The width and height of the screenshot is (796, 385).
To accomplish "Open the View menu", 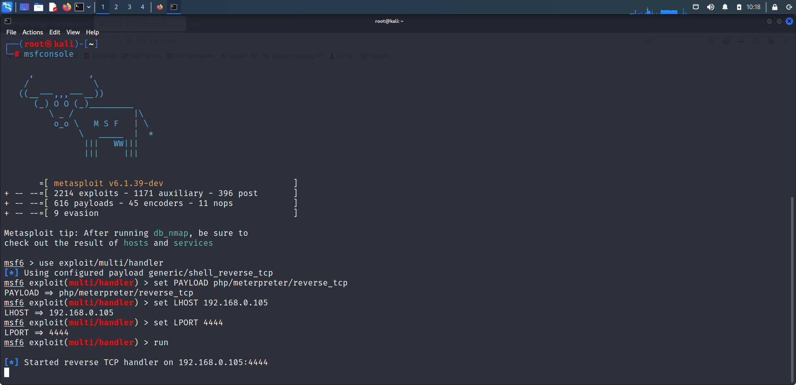I will [x=73, y=32].
